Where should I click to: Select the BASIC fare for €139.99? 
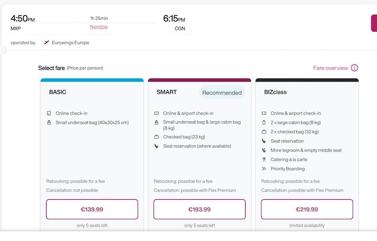click(92, 209)
